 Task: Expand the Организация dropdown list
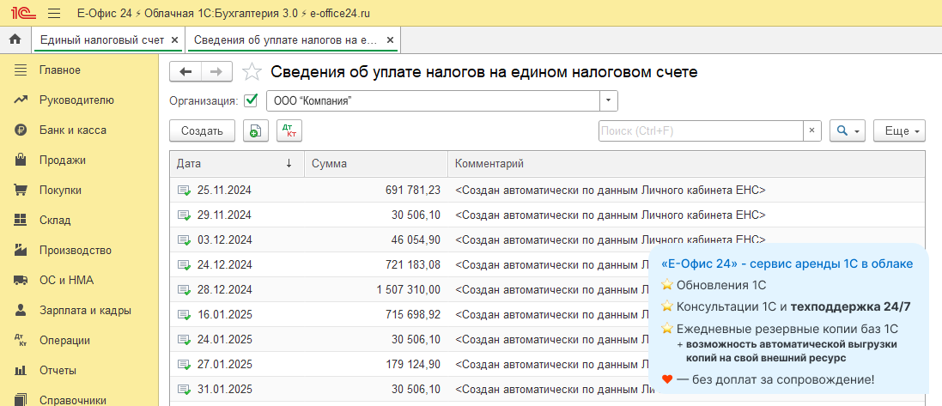click(x=608, y=100)
